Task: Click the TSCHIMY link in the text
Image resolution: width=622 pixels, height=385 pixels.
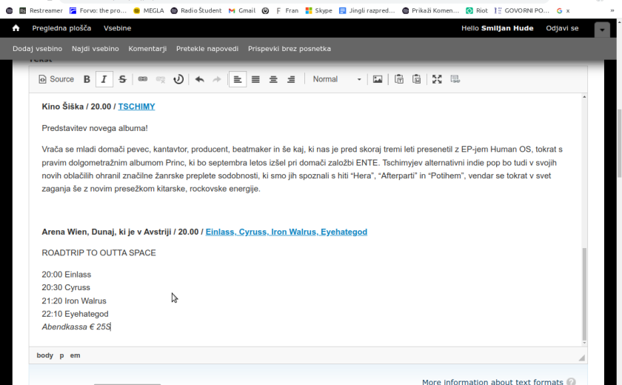Action: (x=136, y=107)
